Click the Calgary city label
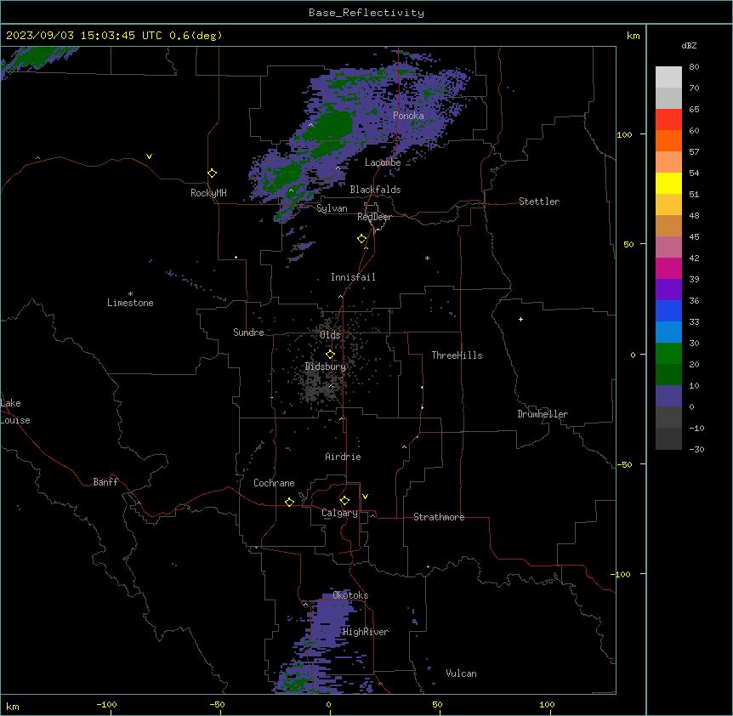The height and width of the screenshot is (716, 733). point(339,513)
